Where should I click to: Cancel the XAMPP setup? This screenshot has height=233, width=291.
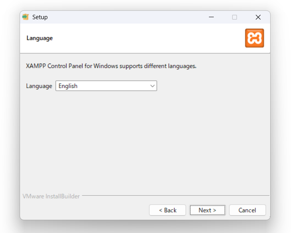click(x=247, y=210)
